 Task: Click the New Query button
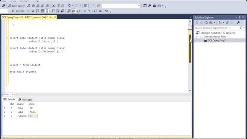(16, 6)
